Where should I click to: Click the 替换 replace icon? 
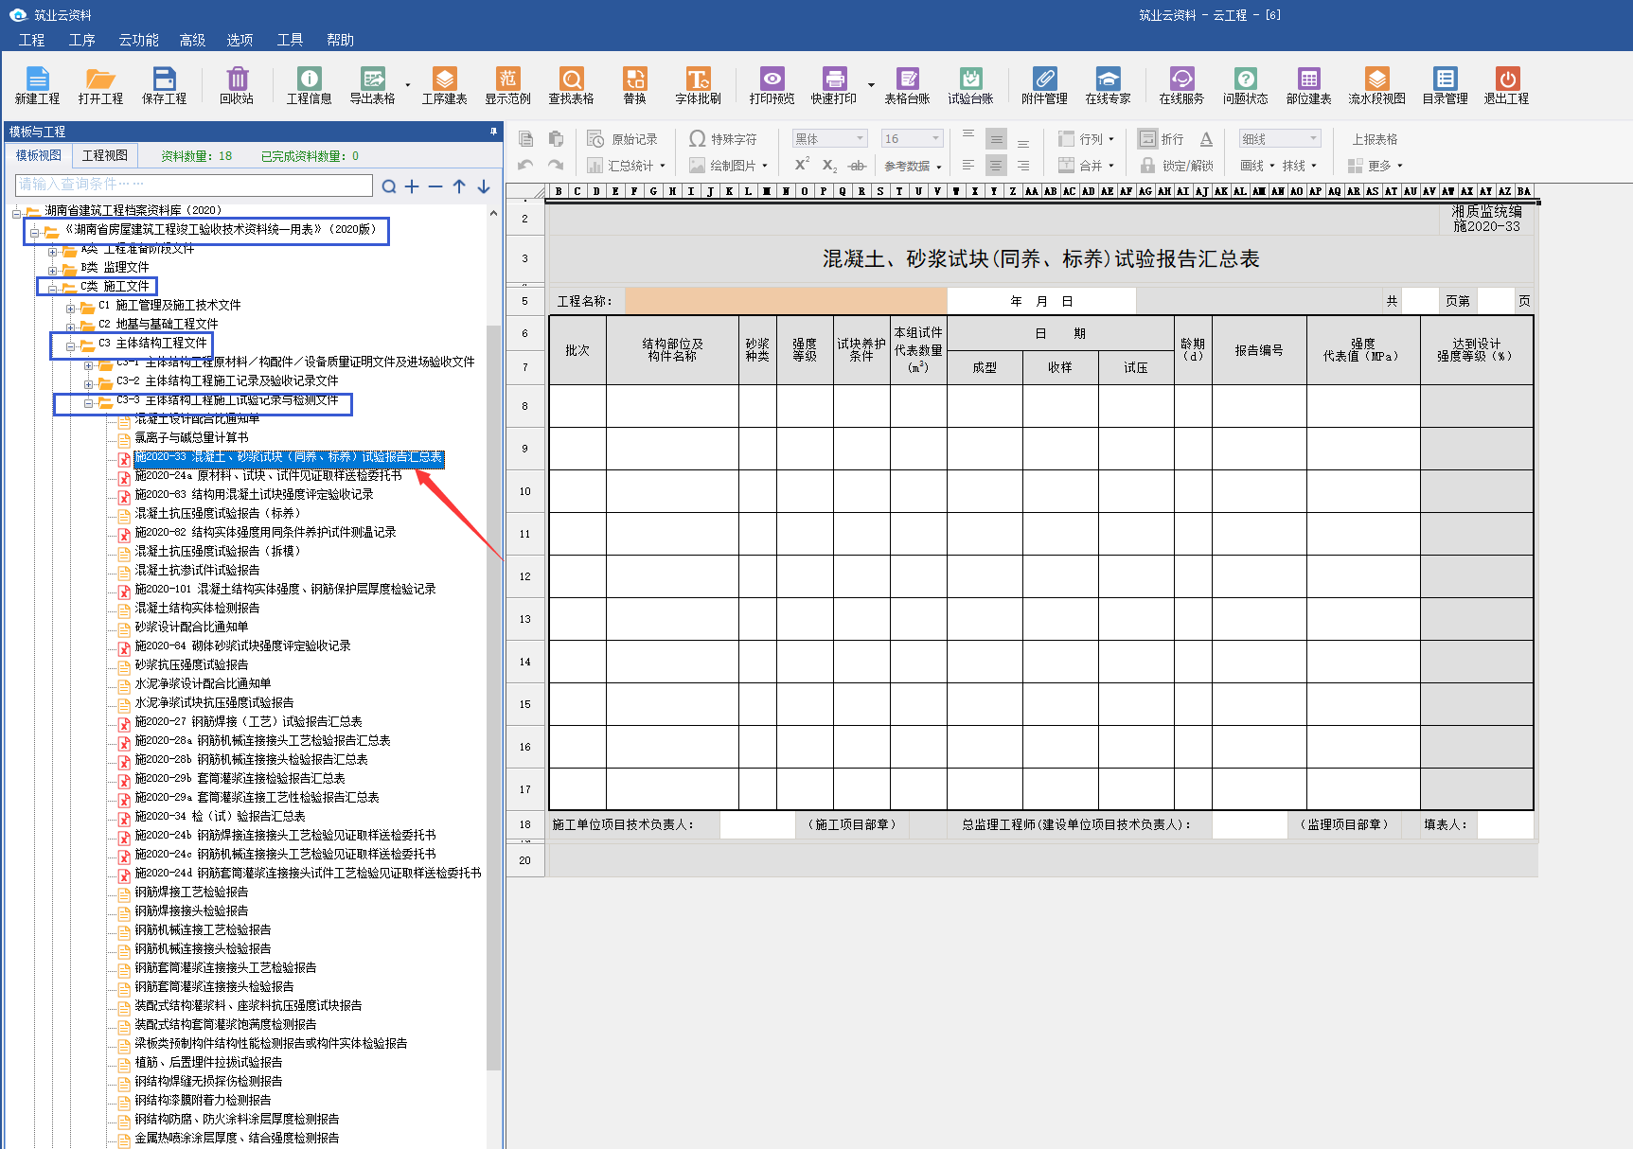click(x=634, y=85)
